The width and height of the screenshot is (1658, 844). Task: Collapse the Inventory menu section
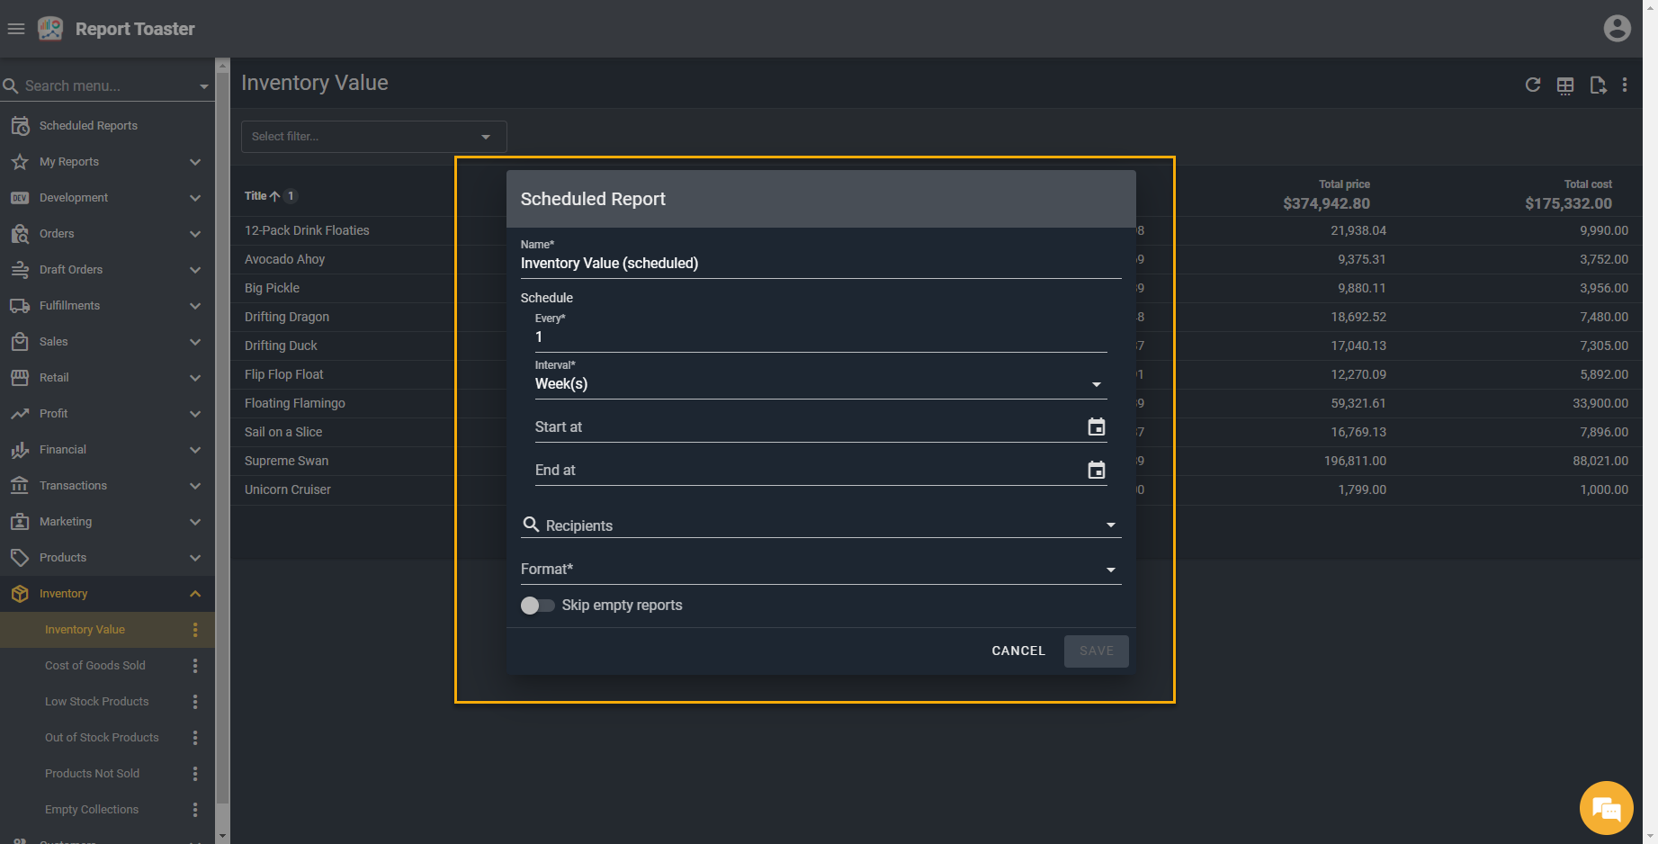(195, 594)
